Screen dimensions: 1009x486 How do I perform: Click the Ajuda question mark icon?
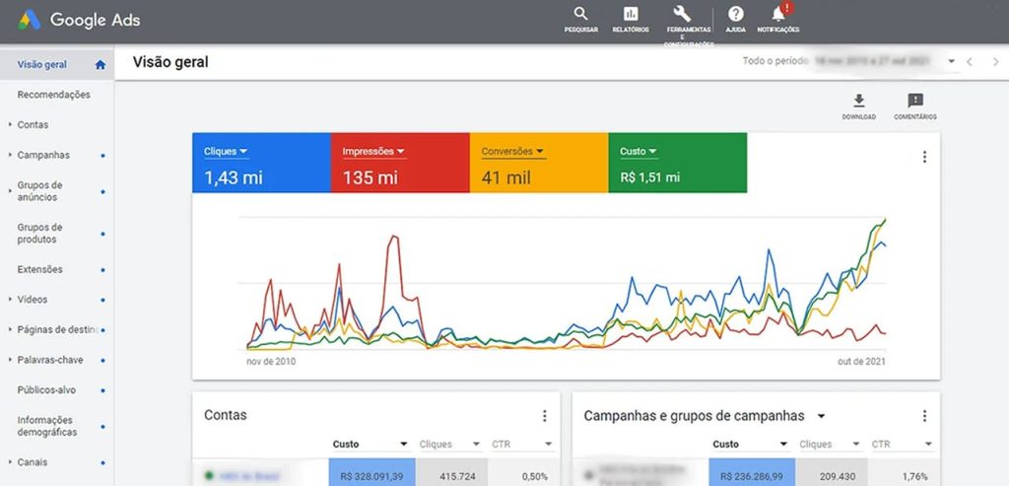pyautogui.click(x=735, y=15)
